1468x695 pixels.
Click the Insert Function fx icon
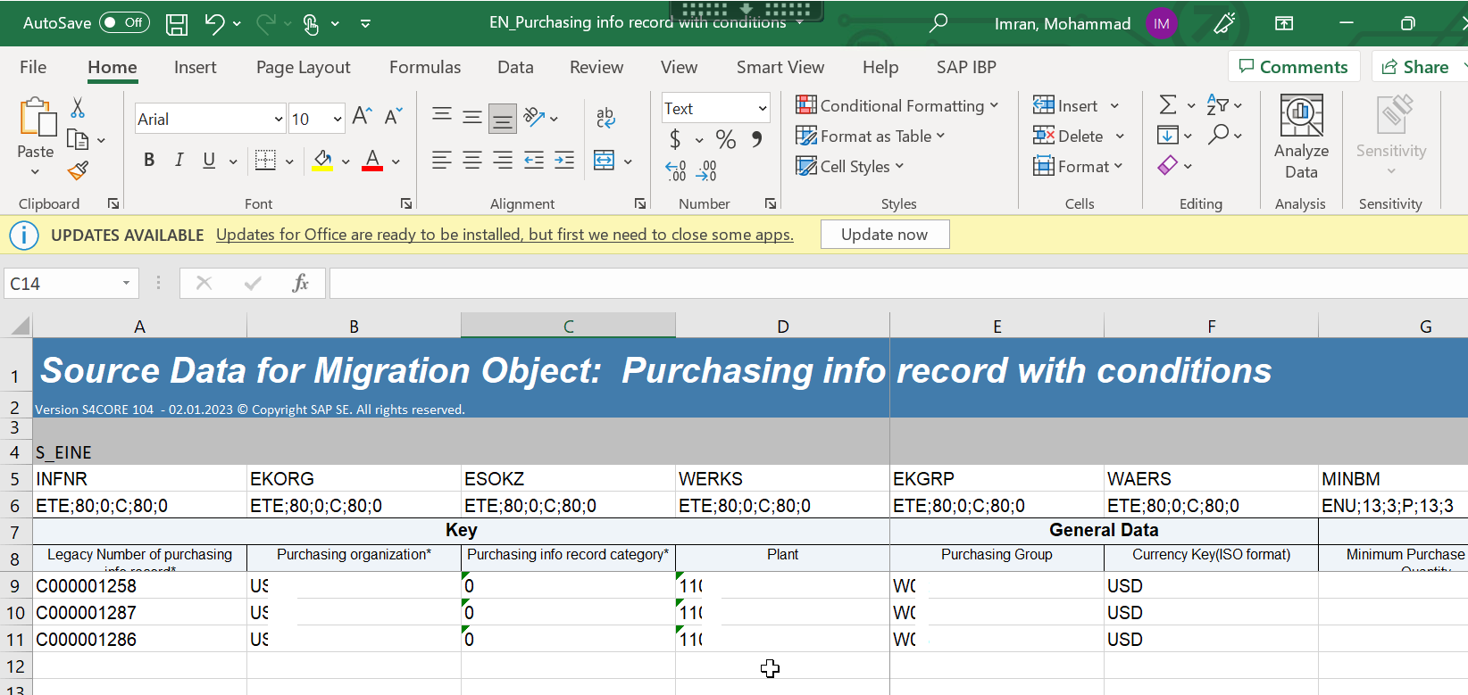tap(300, 283)
